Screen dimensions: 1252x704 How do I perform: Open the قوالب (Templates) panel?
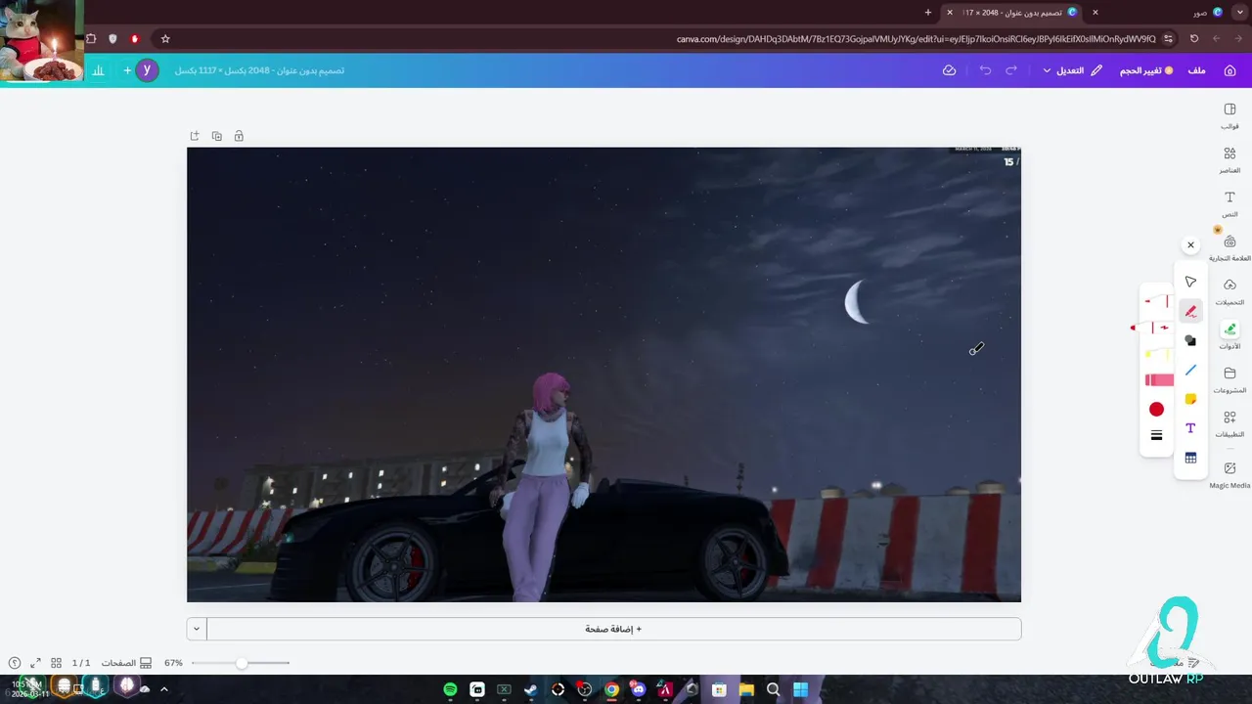point(1230,116)
